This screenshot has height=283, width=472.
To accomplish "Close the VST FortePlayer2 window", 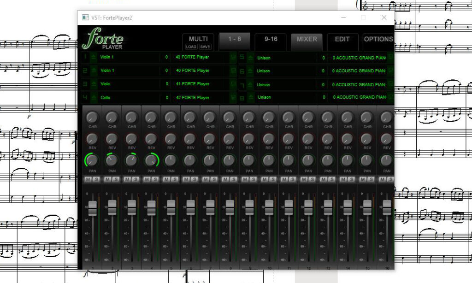I will (384, 18).
